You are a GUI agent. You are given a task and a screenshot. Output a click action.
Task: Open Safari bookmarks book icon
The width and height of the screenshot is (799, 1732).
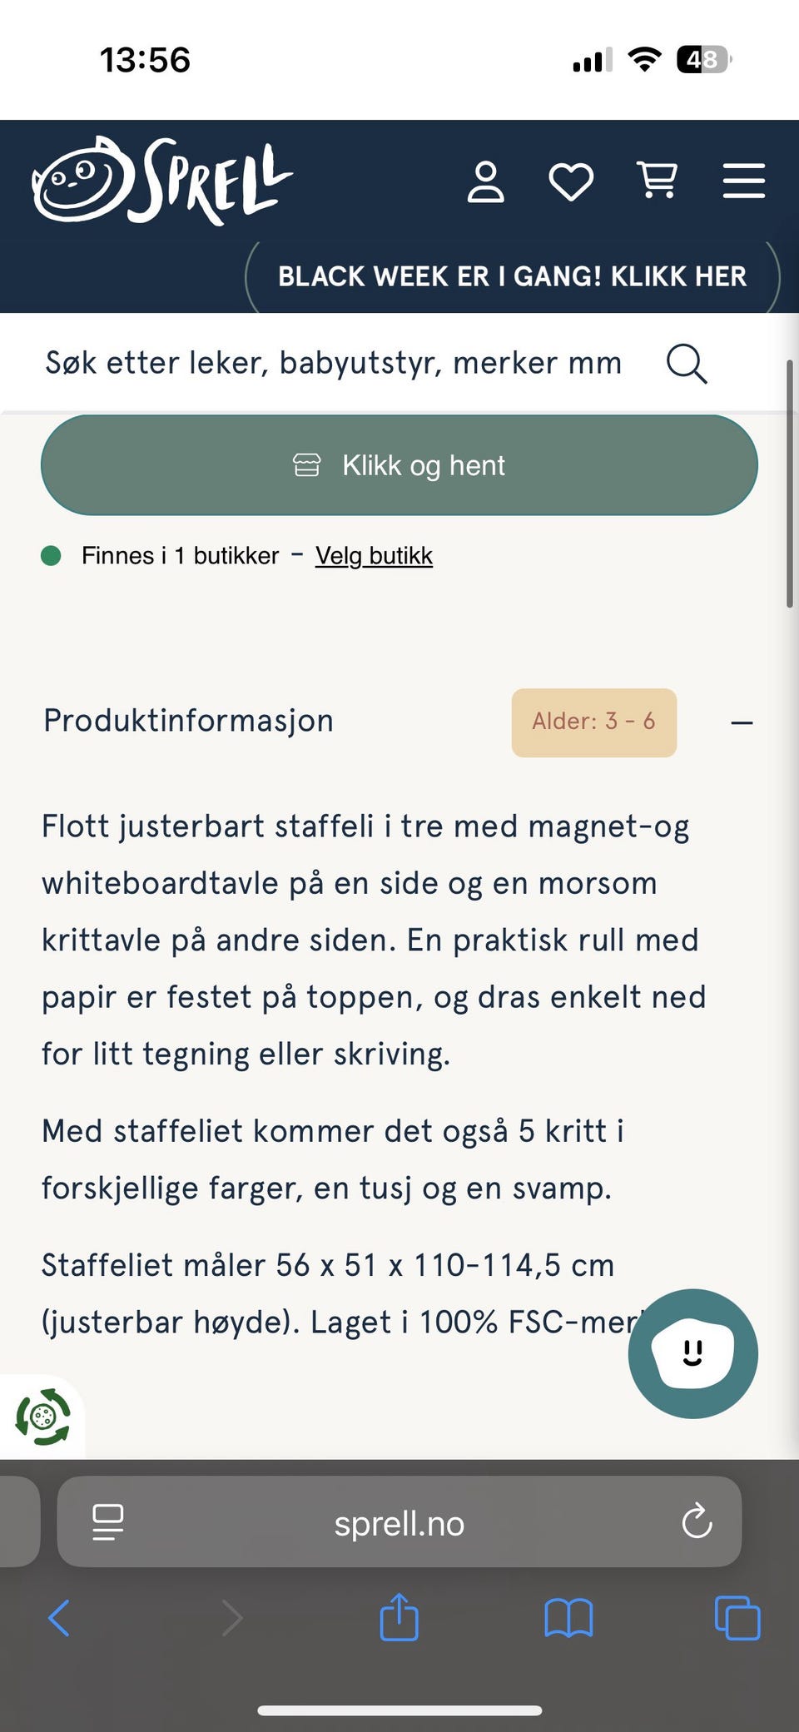568,1619
